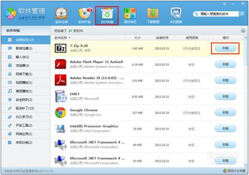Select the 7-Zip 9.20 row name

[x=79, y=46]
